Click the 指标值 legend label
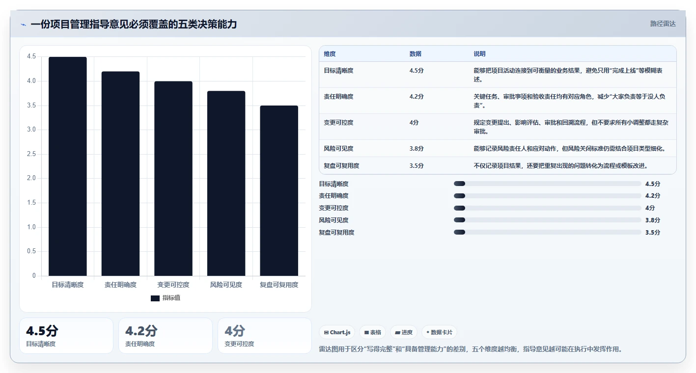 [x=171, y=298]
